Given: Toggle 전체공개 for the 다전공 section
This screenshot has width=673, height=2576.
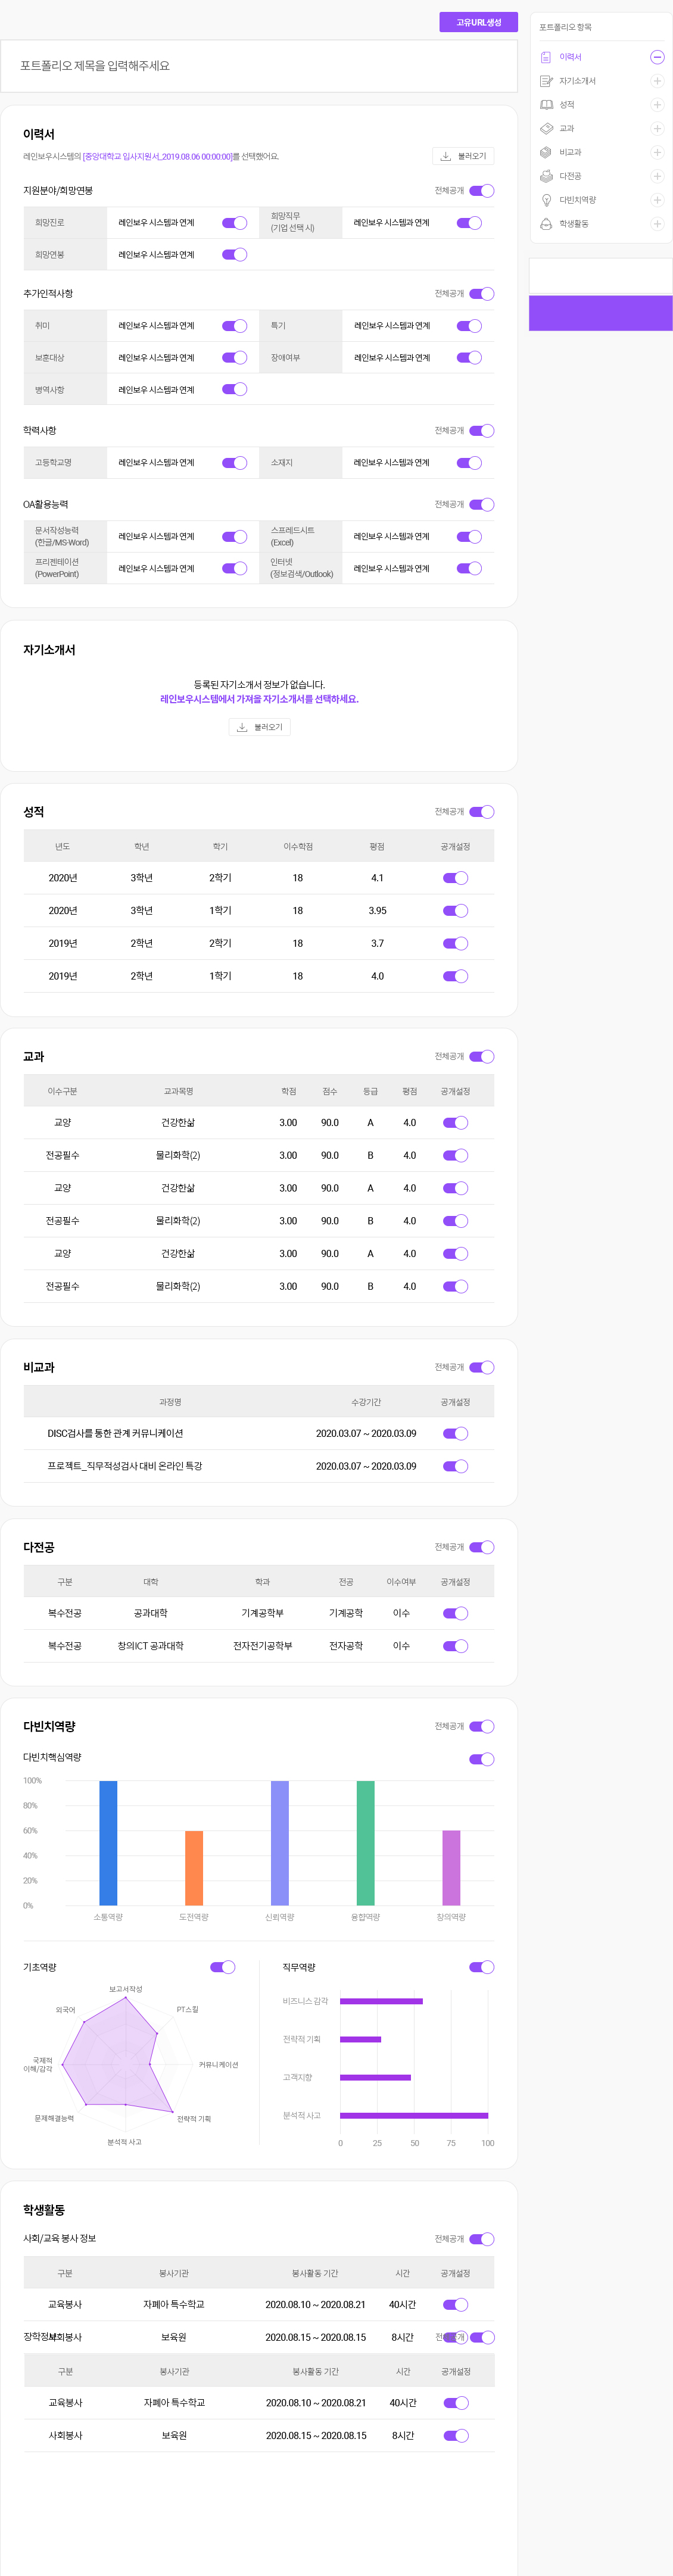Looking at the screenshot, I should tap(481, 1547).
